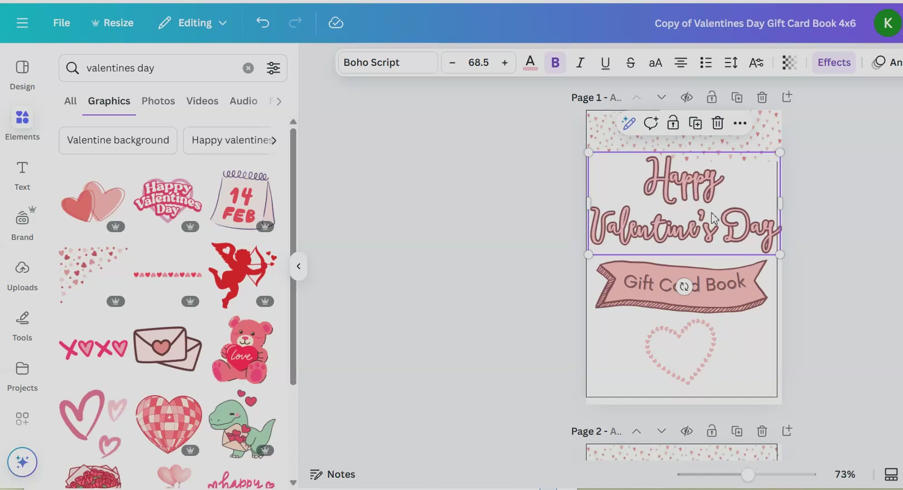Click the Effects button
This screenshot has width=903, height=490.
coord(834,63)
